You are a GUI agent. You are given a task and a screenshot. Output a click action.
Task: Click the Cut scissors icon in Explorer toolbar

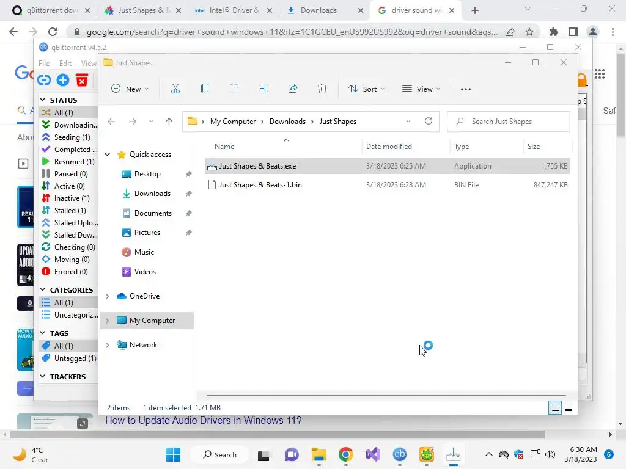click(x=175, y=89)
